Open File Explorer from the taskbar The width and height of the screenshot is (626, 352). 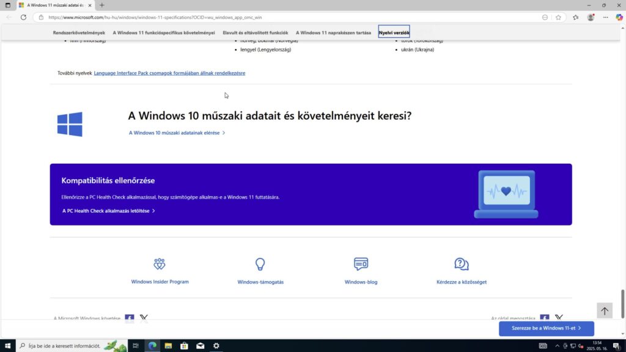pos(168,346)
